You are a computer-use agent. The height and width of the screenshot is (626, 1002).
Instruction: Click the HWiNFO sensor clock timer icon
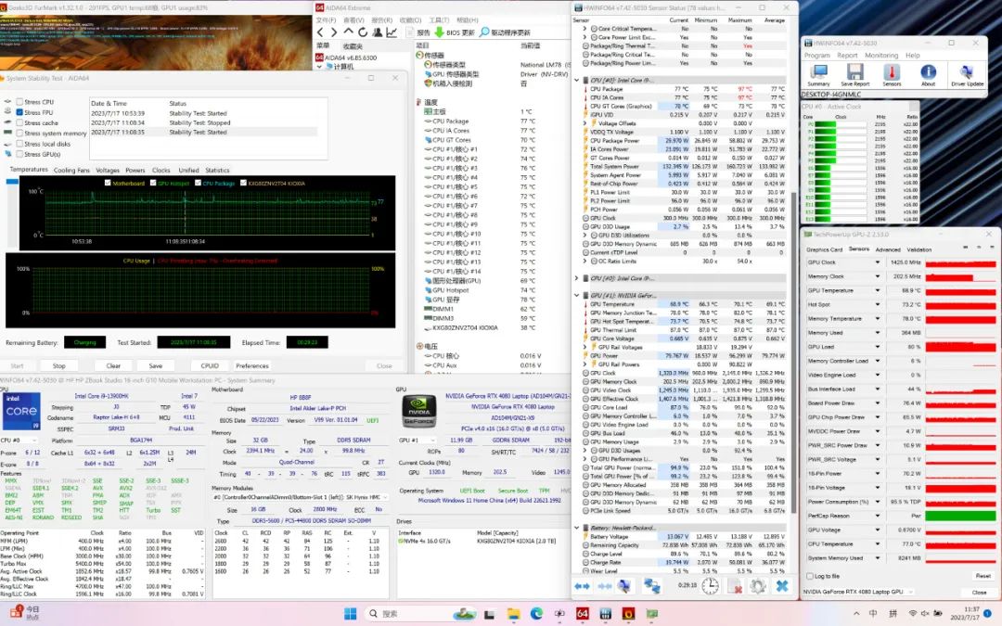click(710, 586)
